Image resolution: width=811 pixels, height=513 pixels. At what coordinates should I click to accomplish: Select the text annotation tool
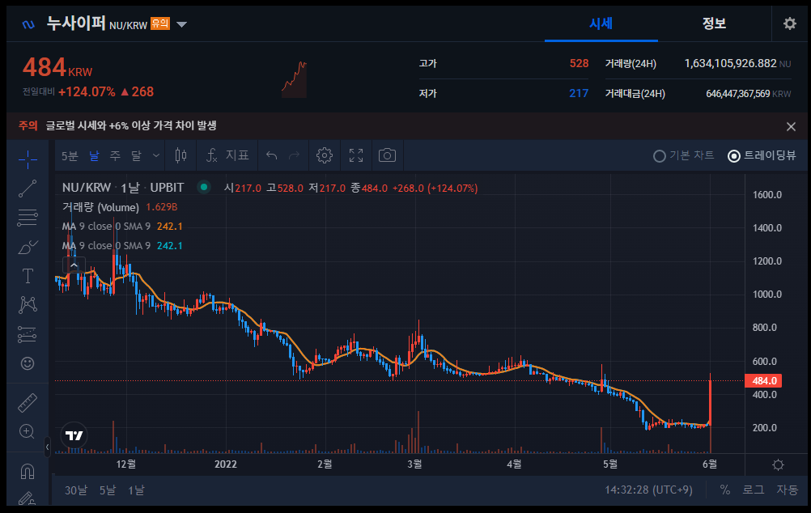click(28, 276)
